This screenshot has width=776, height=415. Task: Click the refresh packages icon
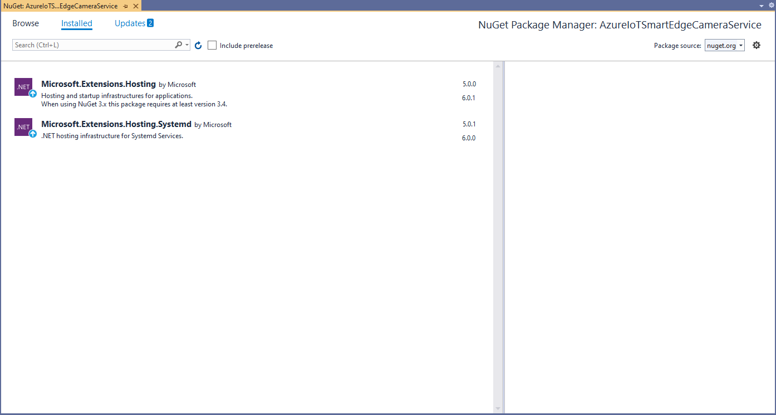point(198,45)
